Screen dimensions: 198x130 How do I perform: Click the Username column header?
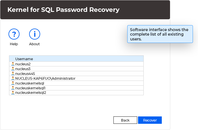(76, 58)
